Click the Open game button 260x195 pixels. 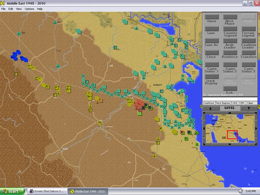212,17
